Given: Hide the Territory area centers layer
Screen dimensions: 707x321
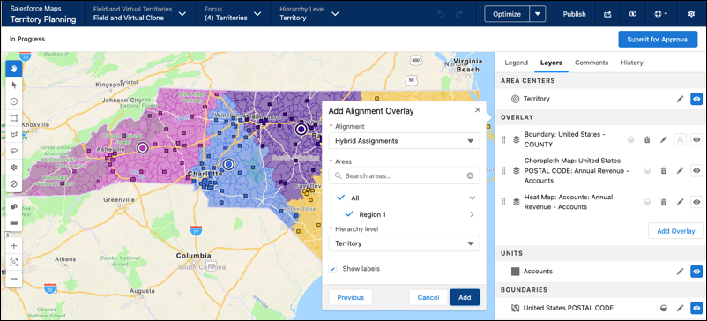Looking at the screenshot, I should [x=696, y=99].
